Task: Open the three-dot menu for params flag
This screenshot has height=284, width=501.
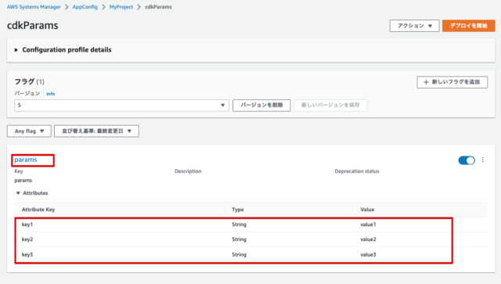Action: [x=482, y=160]
